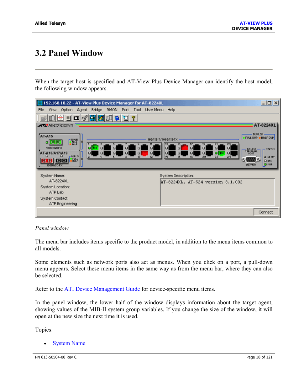Viewport: 299px width, 387px height.
Task: Click the red 100BASE-FX fiber port
Action: coord(47,160)
